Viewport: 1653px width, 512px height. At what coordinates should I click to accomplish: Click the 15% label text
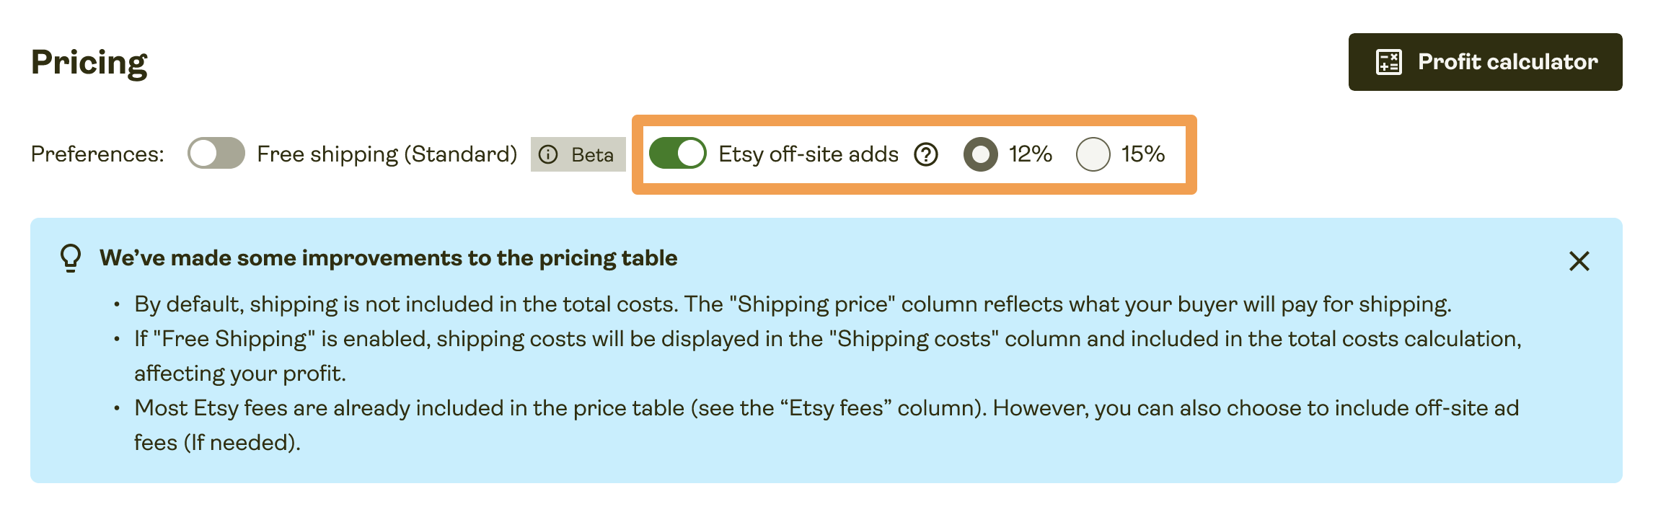pyautogui.click(x=1143, y=154)
